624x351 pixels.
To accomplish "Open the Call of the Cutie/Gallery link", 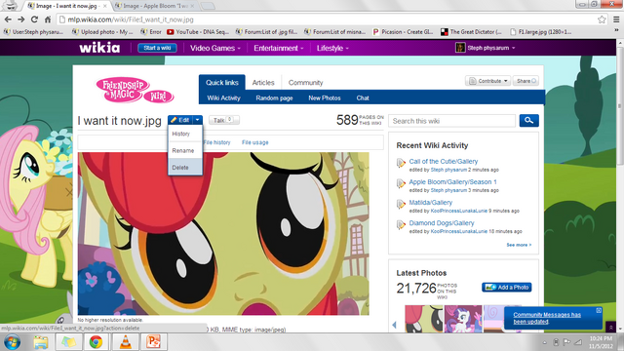I will pyautogui.click(x=444, y=161).
